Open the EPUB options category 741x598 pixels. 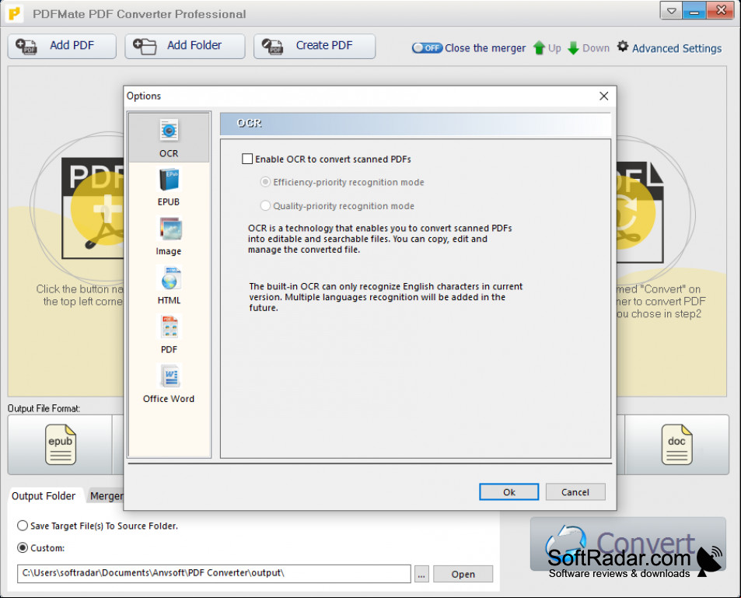(169, 187)
